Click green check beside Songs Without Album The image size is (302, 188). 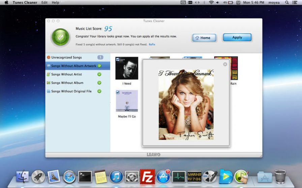[99, 83]
